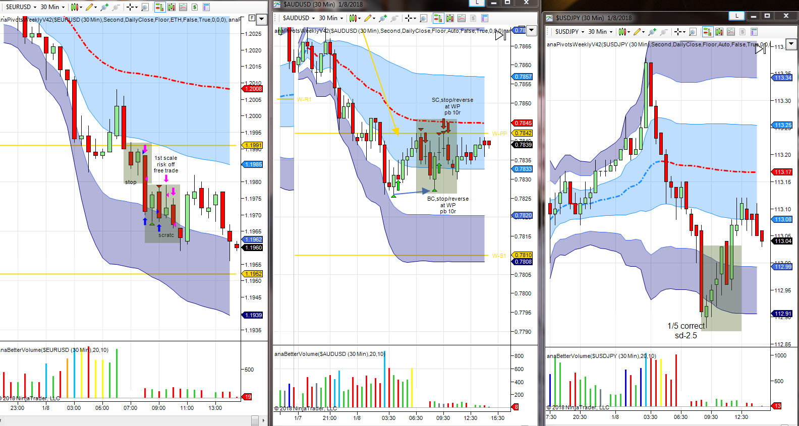The width and height of the screenshot is (799, 426).
Task: Open the $AUDUSD instrument dropdown
Action: 299,18
